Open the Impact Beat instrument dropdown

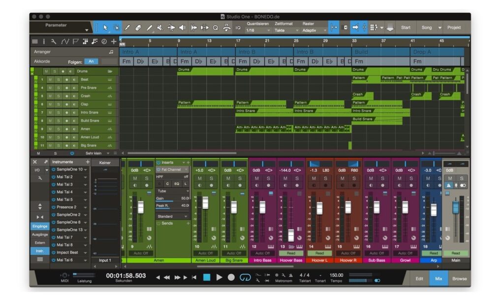86,253
